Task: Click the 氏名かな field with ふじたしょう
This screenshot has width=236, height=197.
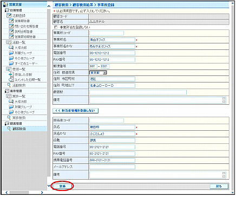Action: click(112, 134)
